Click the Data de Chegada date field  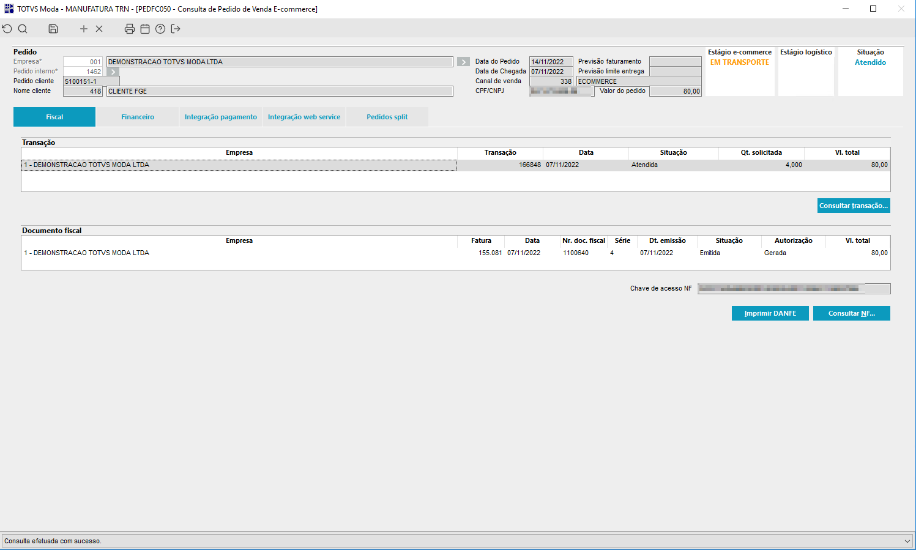551,72
